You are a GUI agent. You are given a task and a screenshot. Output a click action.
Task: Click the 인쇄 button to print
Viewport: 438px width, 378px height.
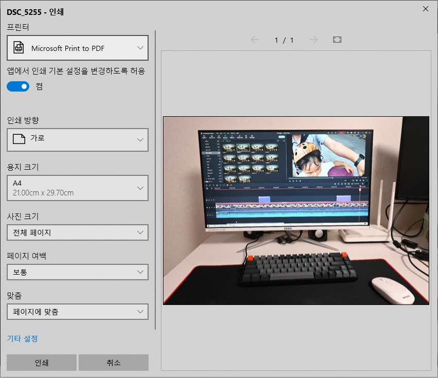pos(41,362)
